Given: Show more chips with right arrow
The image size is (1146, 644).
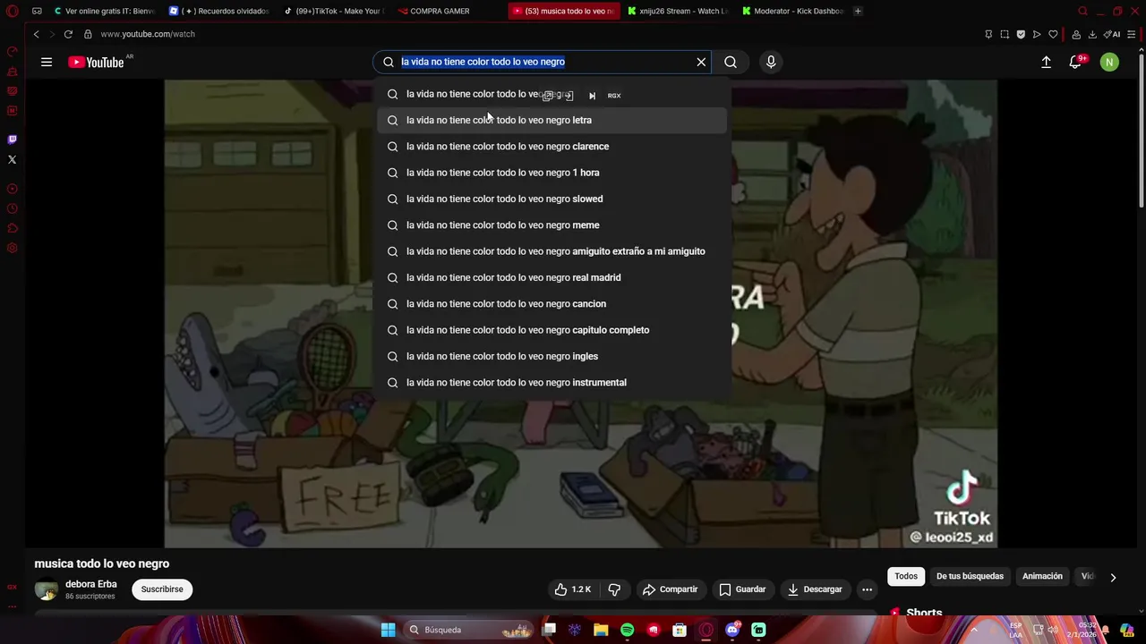Looking at the screenshot, I should coord(1113,577).
